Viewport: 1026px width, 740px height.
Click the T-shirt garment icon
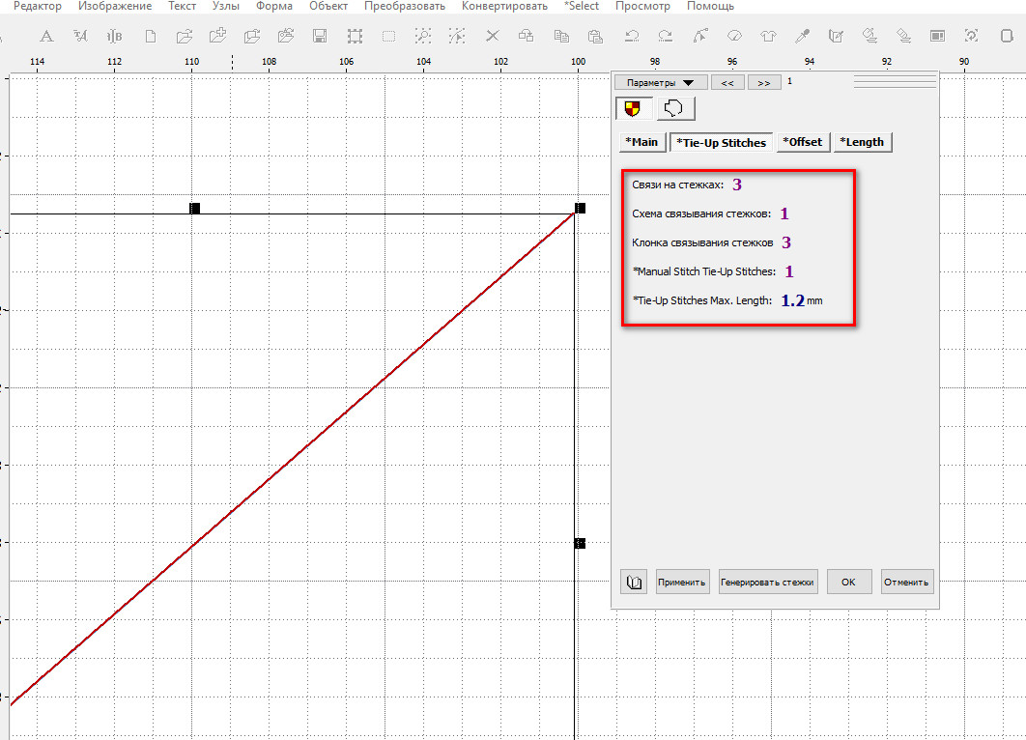click(x=768, y=36)
